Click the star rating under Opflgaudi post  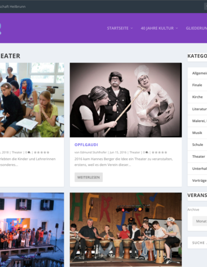(159, 152)
